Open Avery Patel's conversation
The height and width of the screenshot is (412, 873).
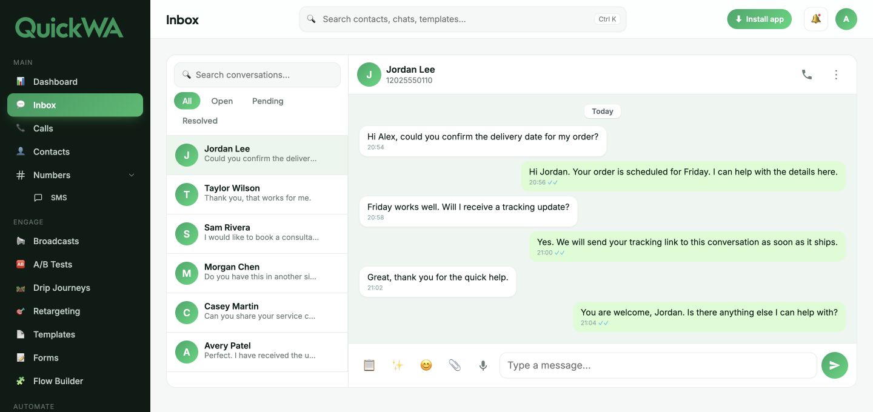coord(257,352)
